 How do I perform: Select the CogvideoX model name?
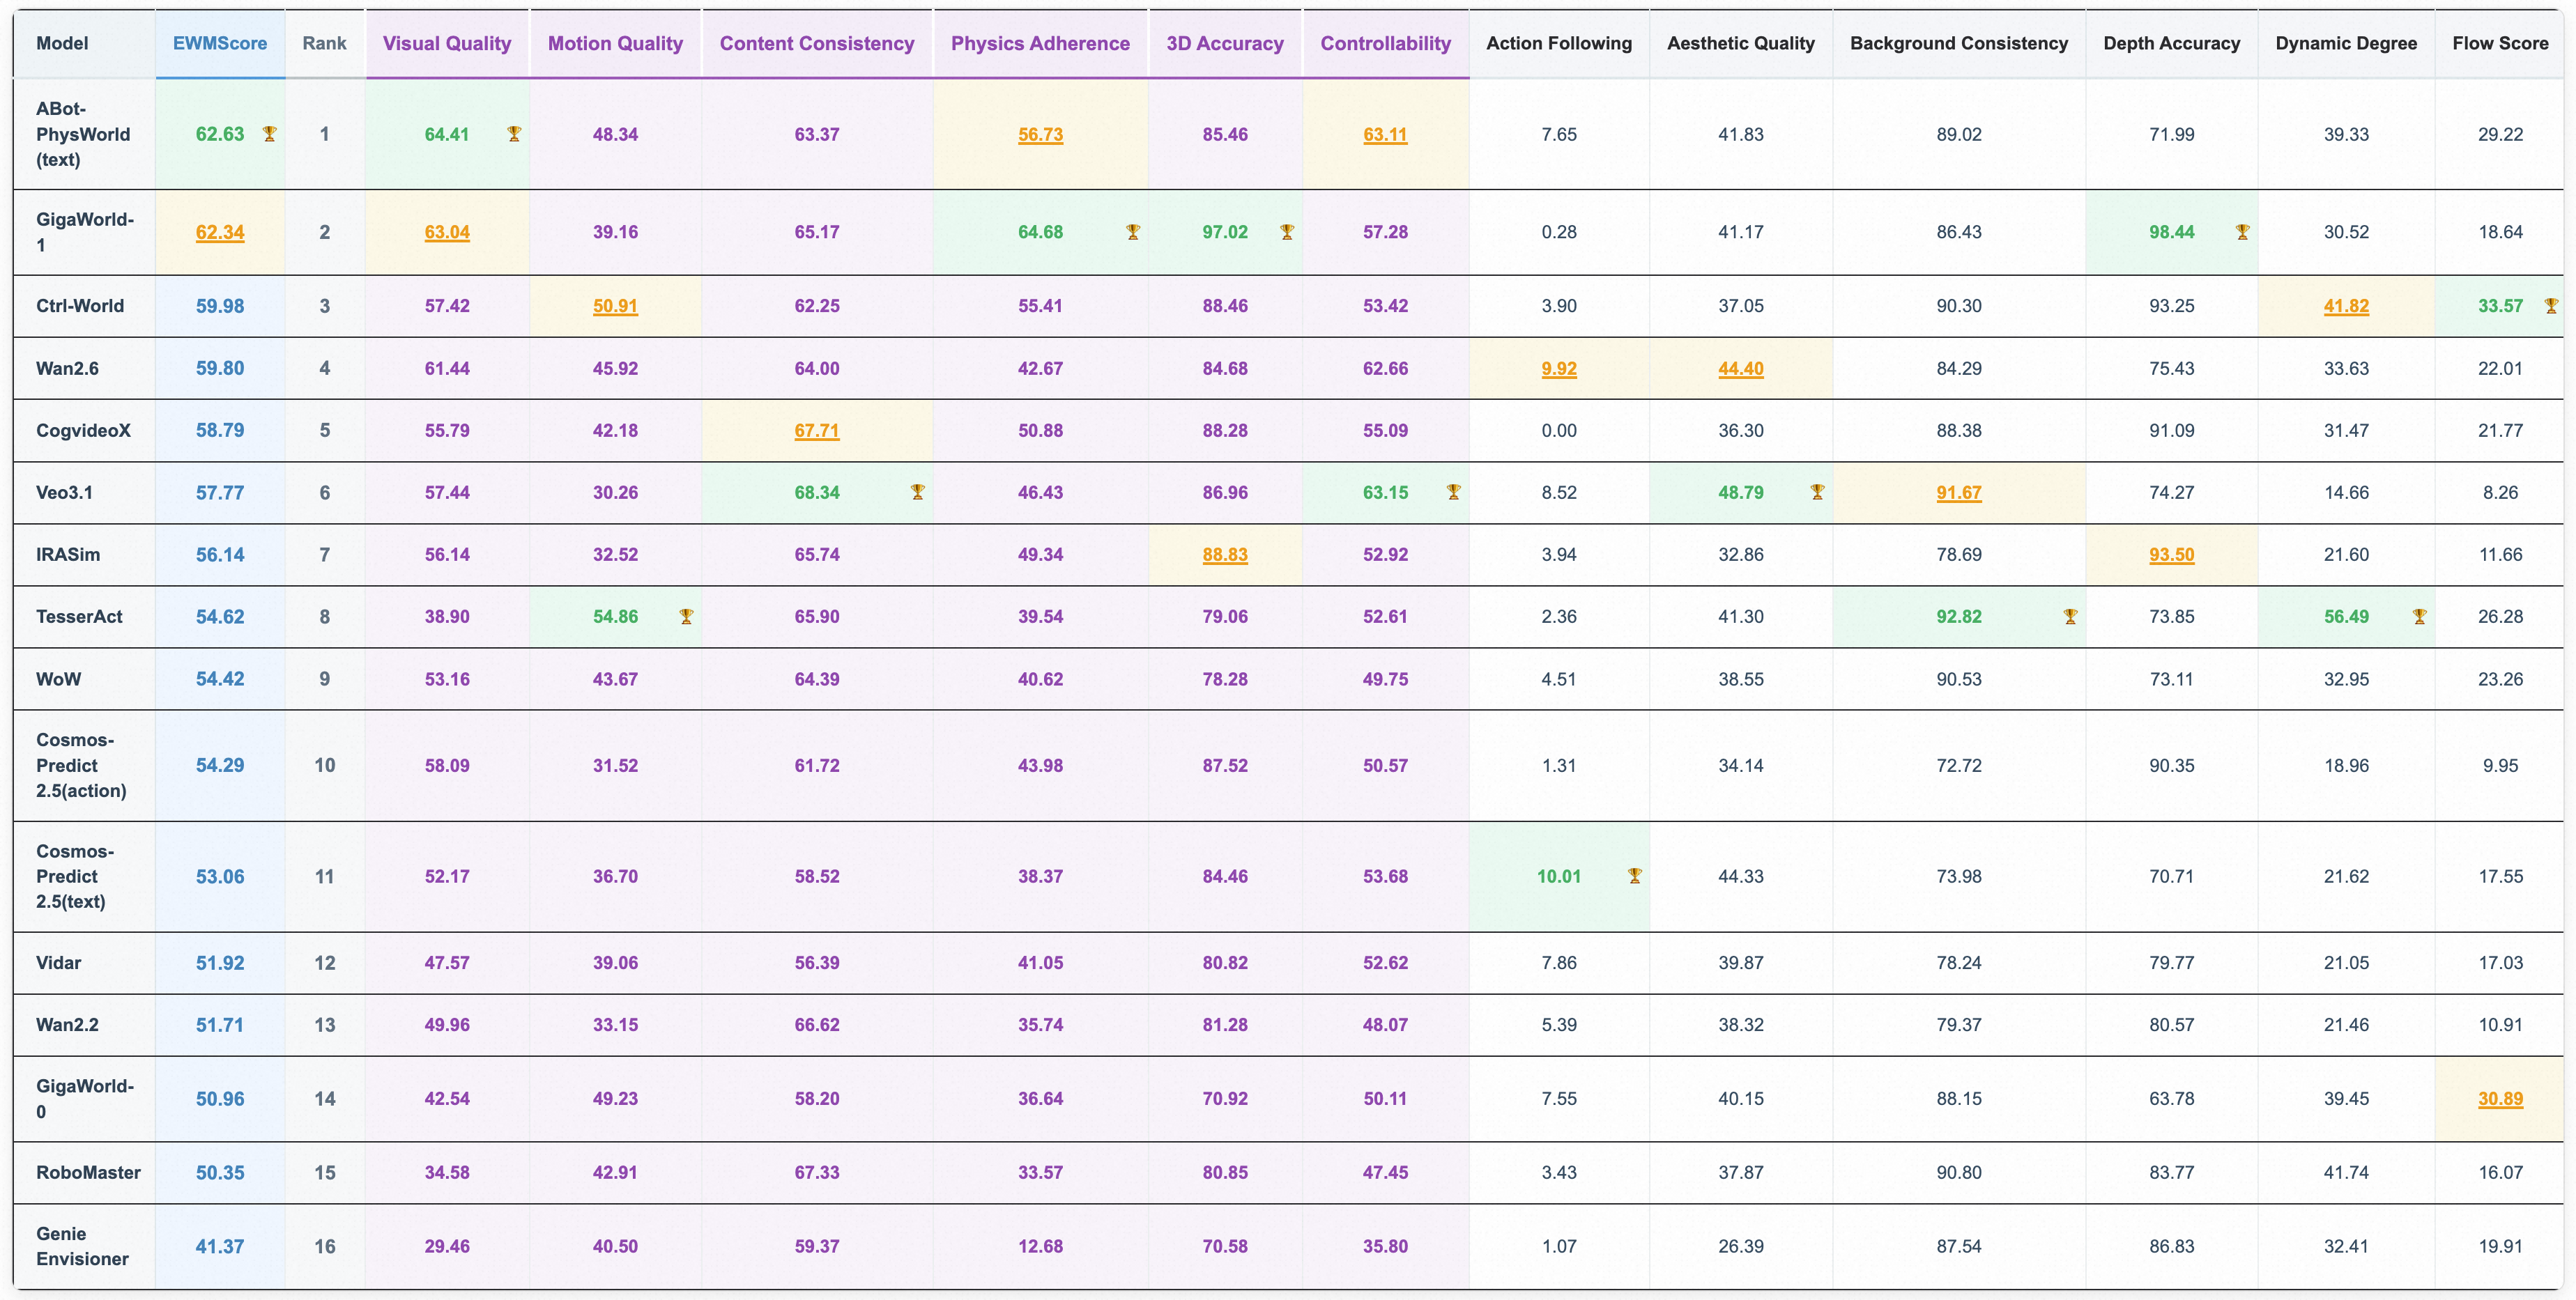[84, 431]
